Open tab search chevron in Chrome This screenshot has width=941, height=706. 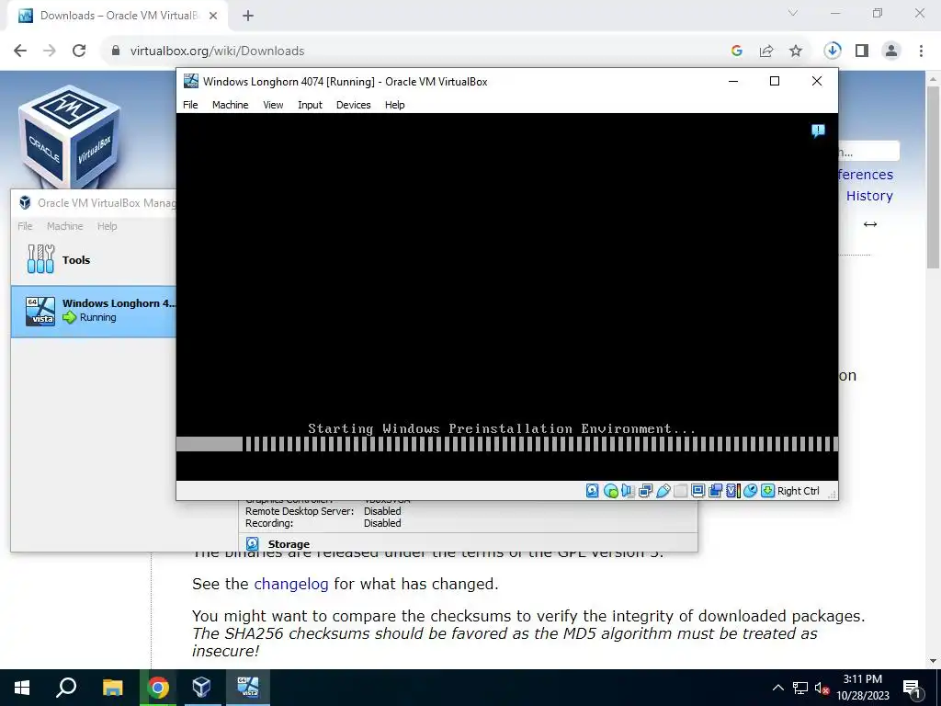coord(793,13)
